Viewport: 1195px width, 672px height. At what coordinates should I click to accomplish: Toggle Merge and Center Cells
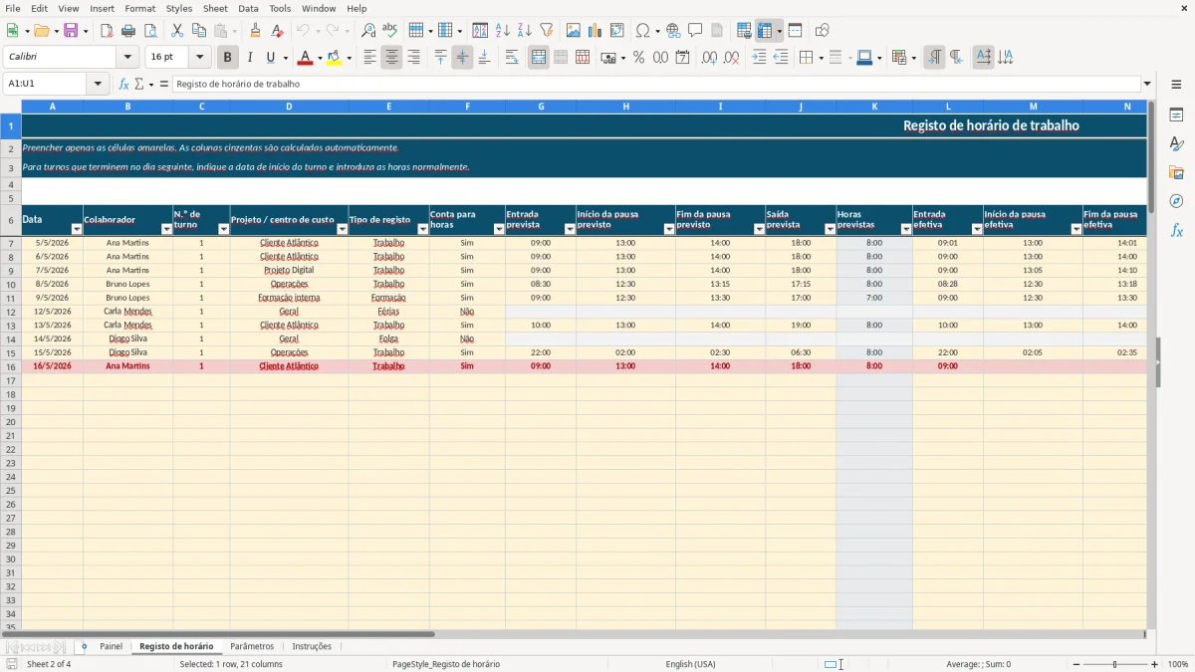pyautogui.click(x=539, y=58)
